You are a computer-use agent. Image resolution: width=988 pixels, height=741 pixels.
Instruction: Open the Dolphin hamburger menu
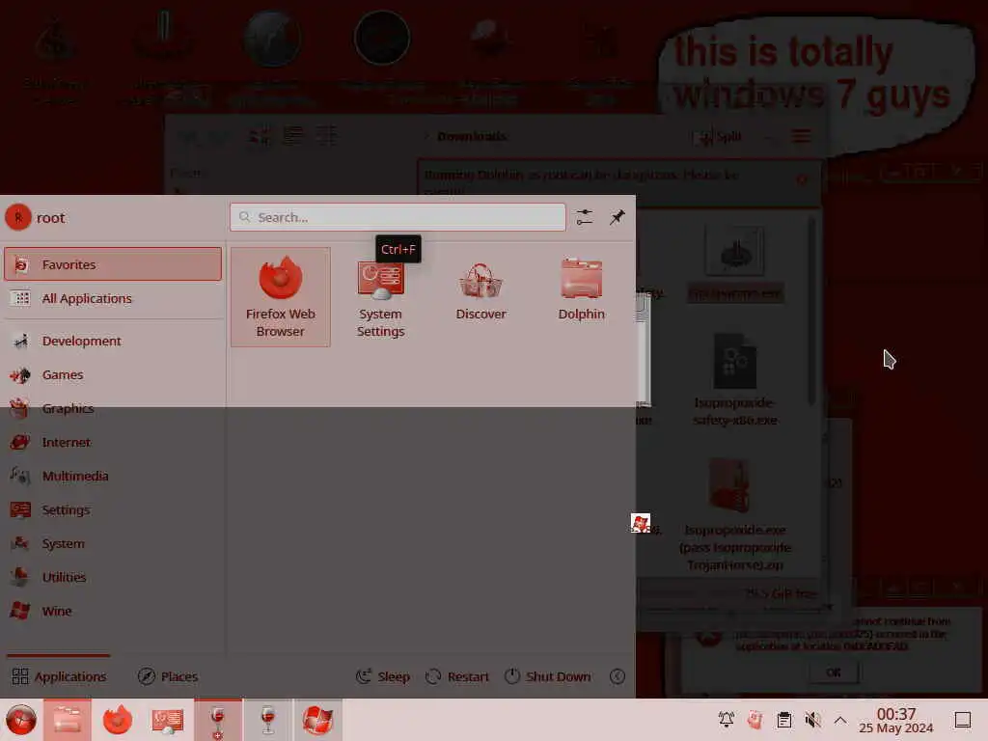[x=802, y=136]
